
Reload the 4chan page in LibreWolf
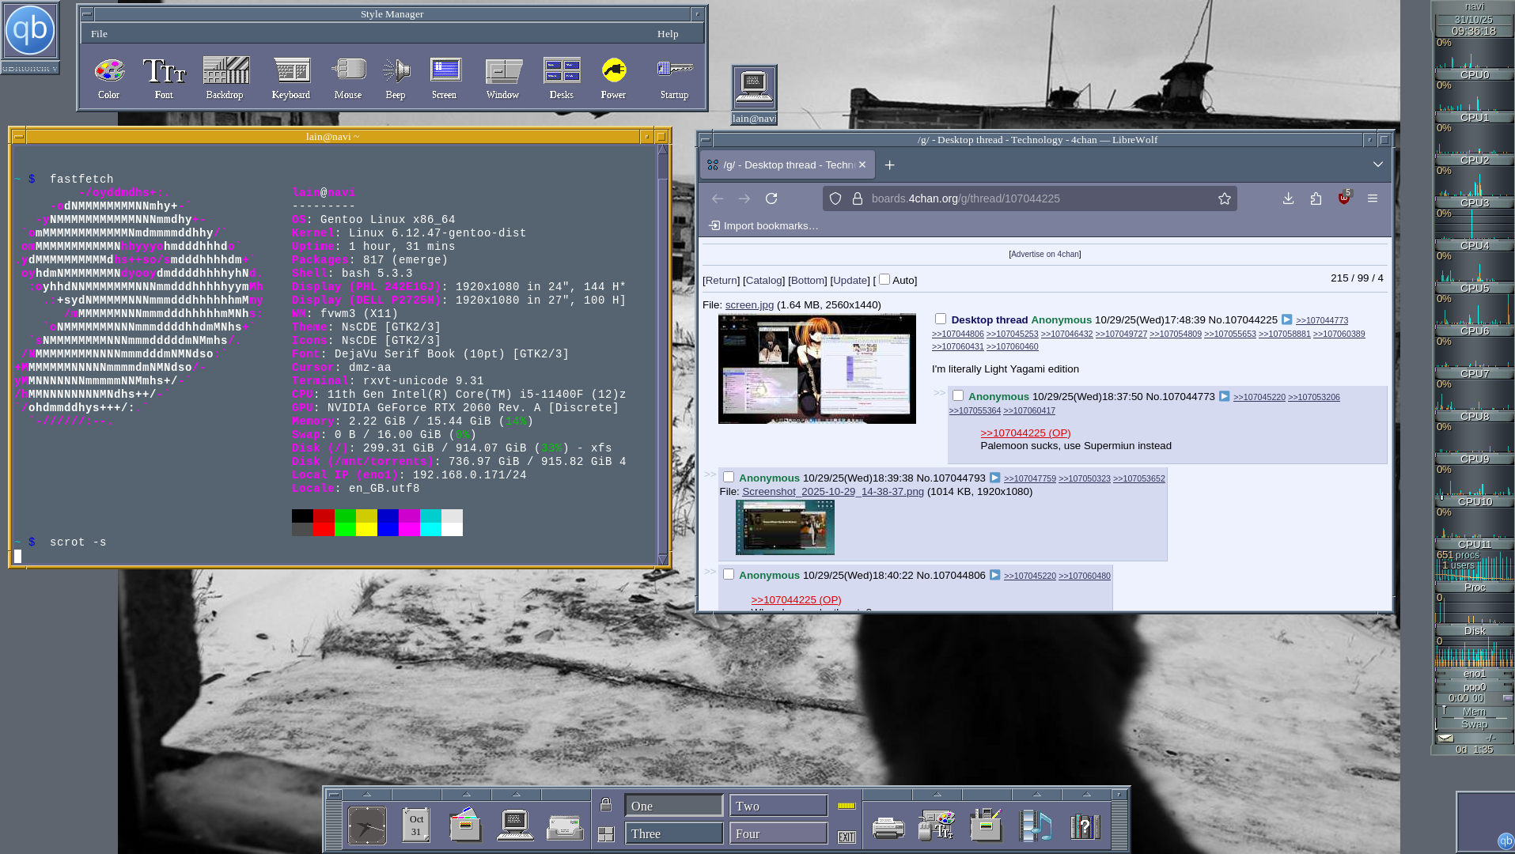[x=771, y=198]
